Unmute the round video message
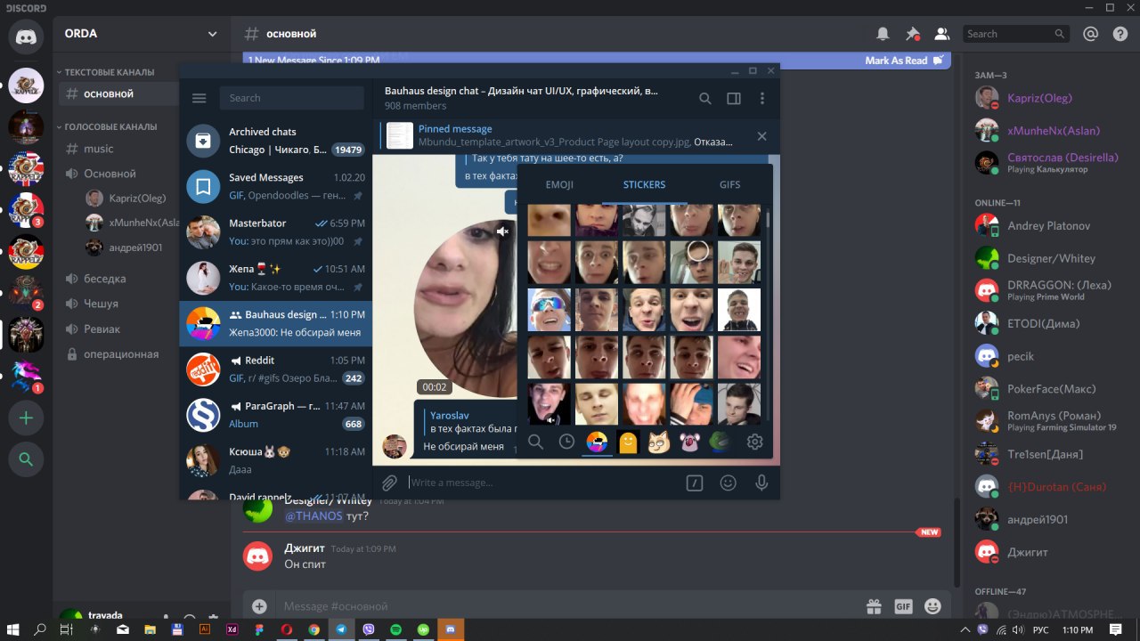Viewport: 1140px width, 641px height. (502, 231)
